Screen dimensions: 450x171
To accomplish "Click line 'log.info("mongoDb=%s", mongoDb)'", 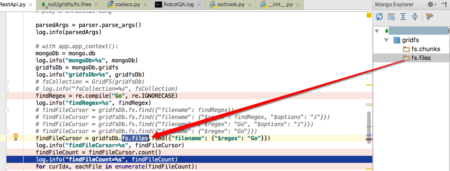I will pyautogui.click(x=87, y=60).
